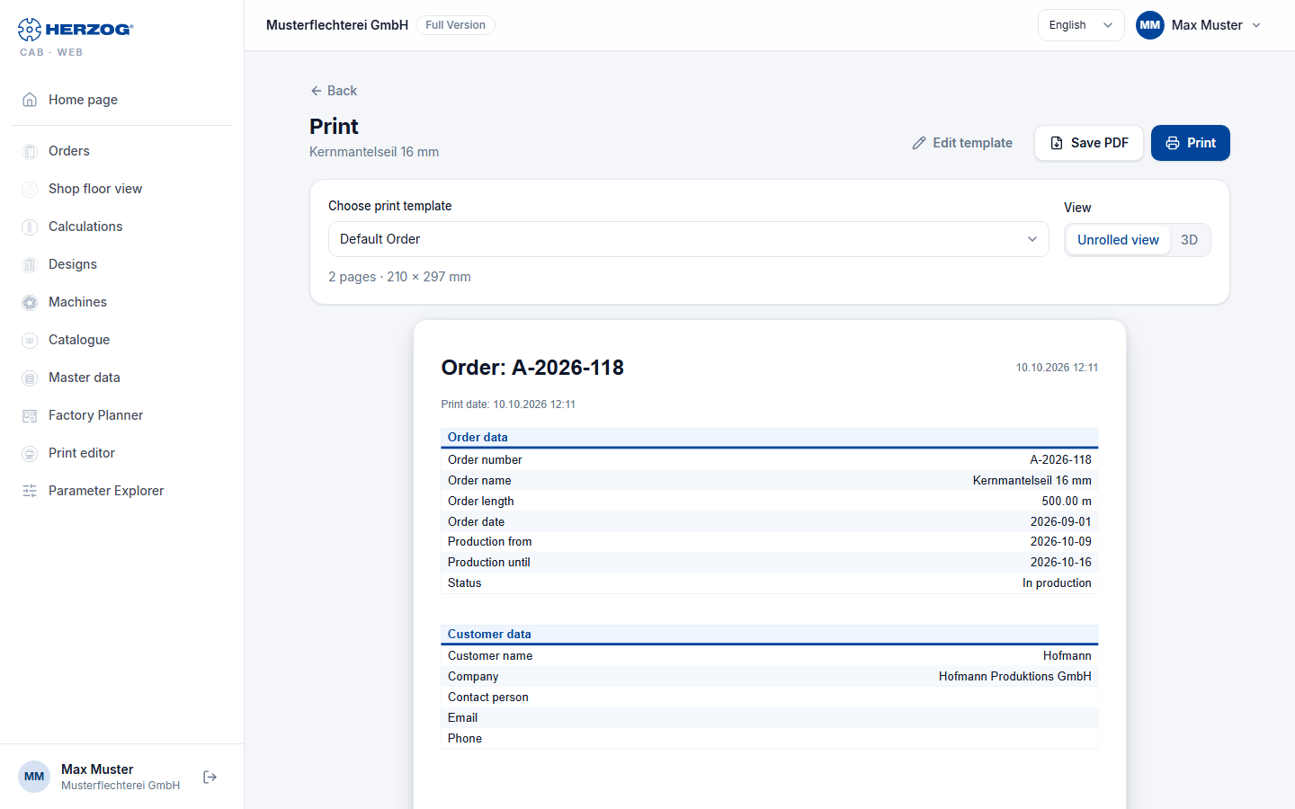This screenshot has height=809, width=1295.
Task: Click the Factory Planner icon
Action: (x=30, y=415)
